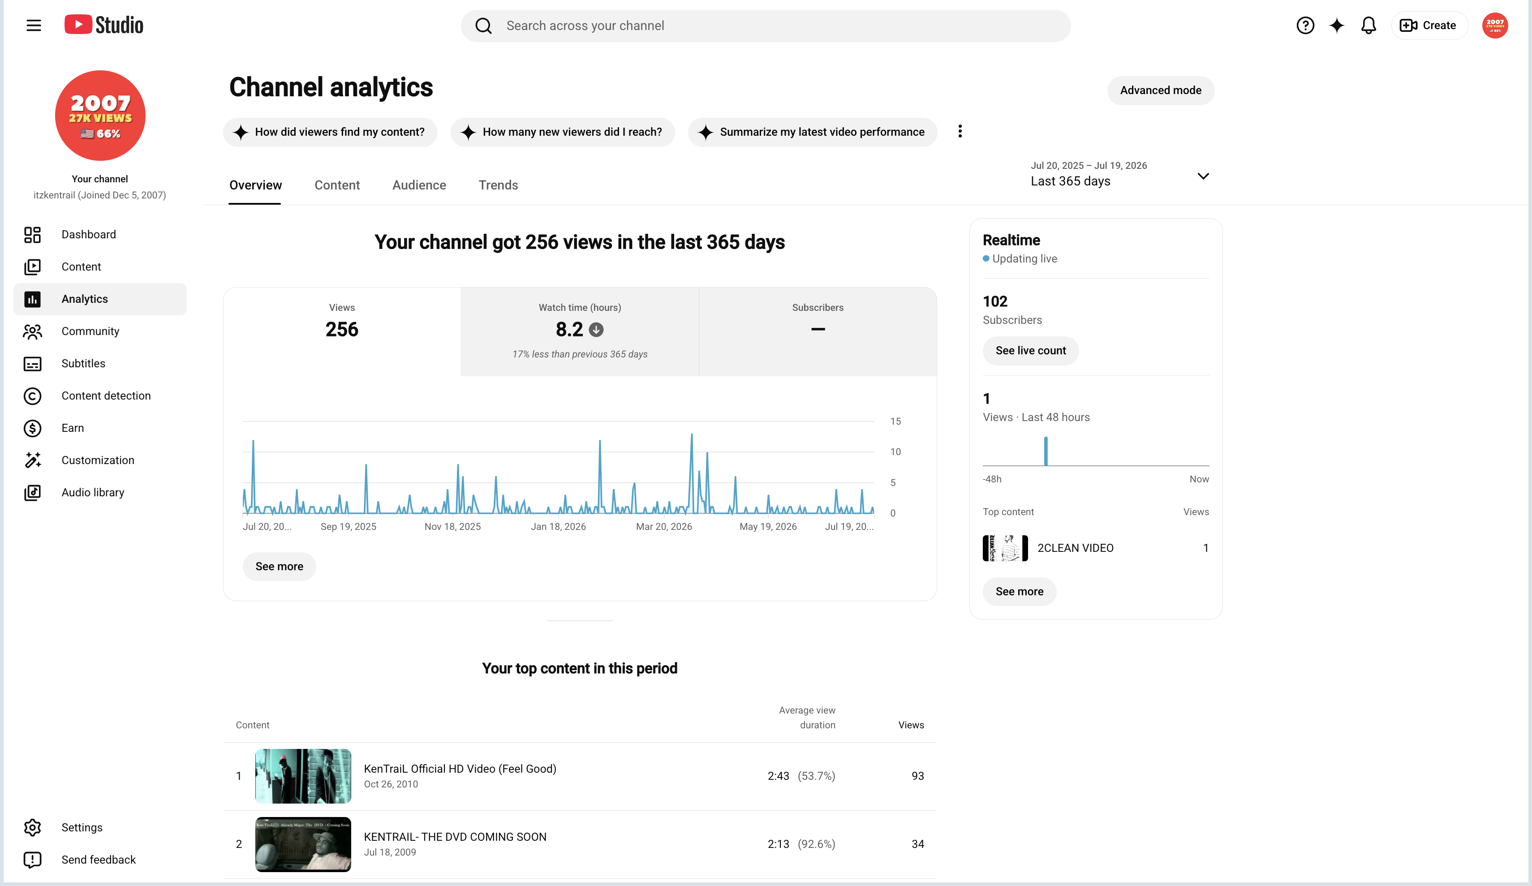
Task: Open the 2CLEAN VIDEO thumbnail in Realtime
Action: coord(1005,548)
